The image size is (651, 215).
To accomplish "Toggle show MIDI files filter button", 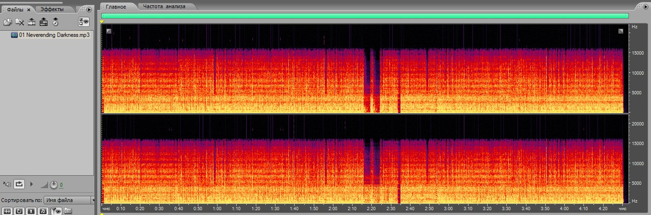I will [43, 211].
